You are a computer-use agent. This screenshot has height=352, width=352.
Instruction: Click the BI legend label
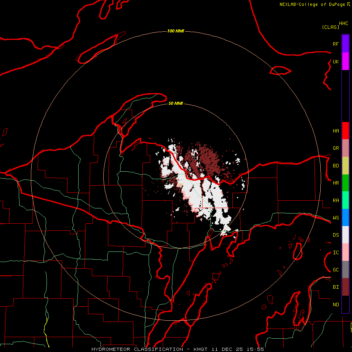coord(336,287)
